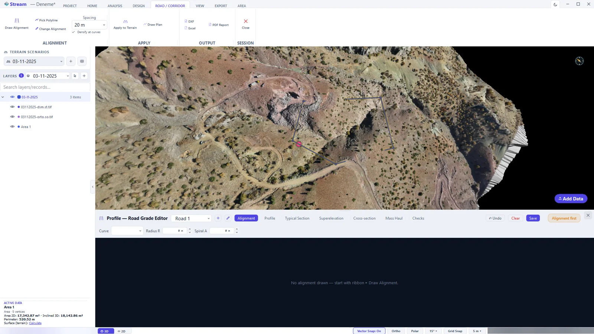The image size is (594, 334).
Task: Open the Typical Section tab
Action: pyautogui.click(x=297, y=218)
